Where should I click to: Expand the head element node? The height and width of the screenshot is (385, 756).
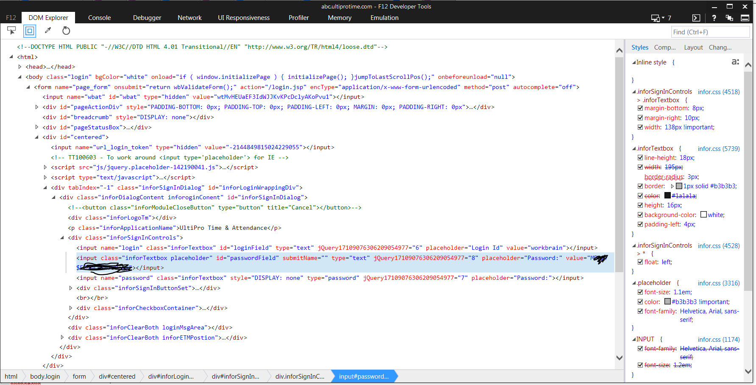20,67
